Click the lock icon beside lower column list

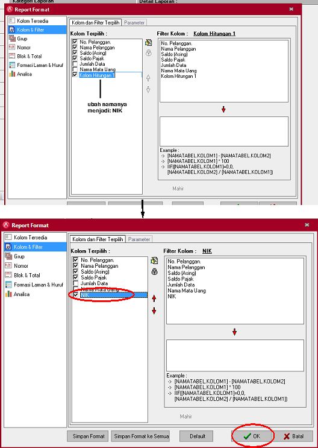click(x=154, y=271)
